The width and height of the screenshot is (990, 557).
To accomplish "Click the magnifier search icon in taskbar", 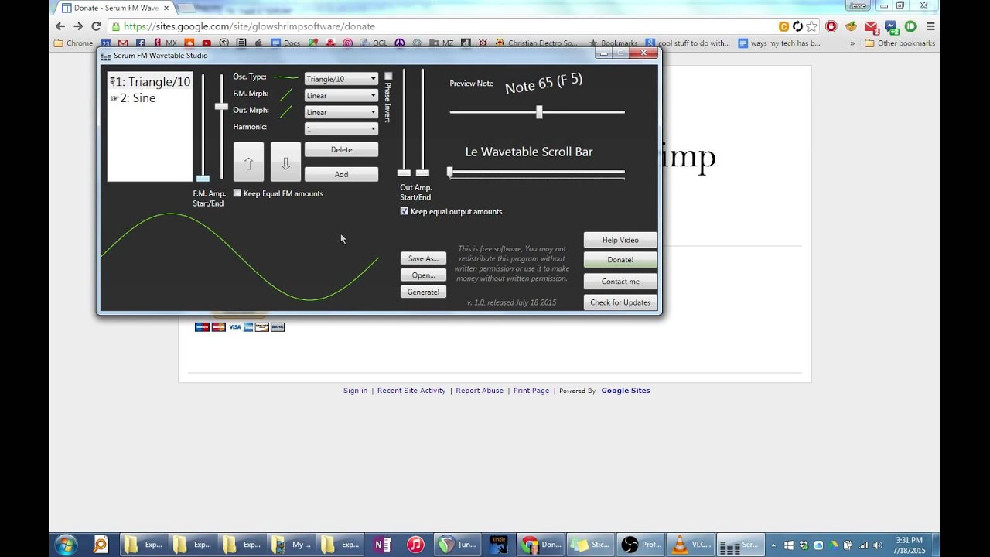I will coord(101,545).
